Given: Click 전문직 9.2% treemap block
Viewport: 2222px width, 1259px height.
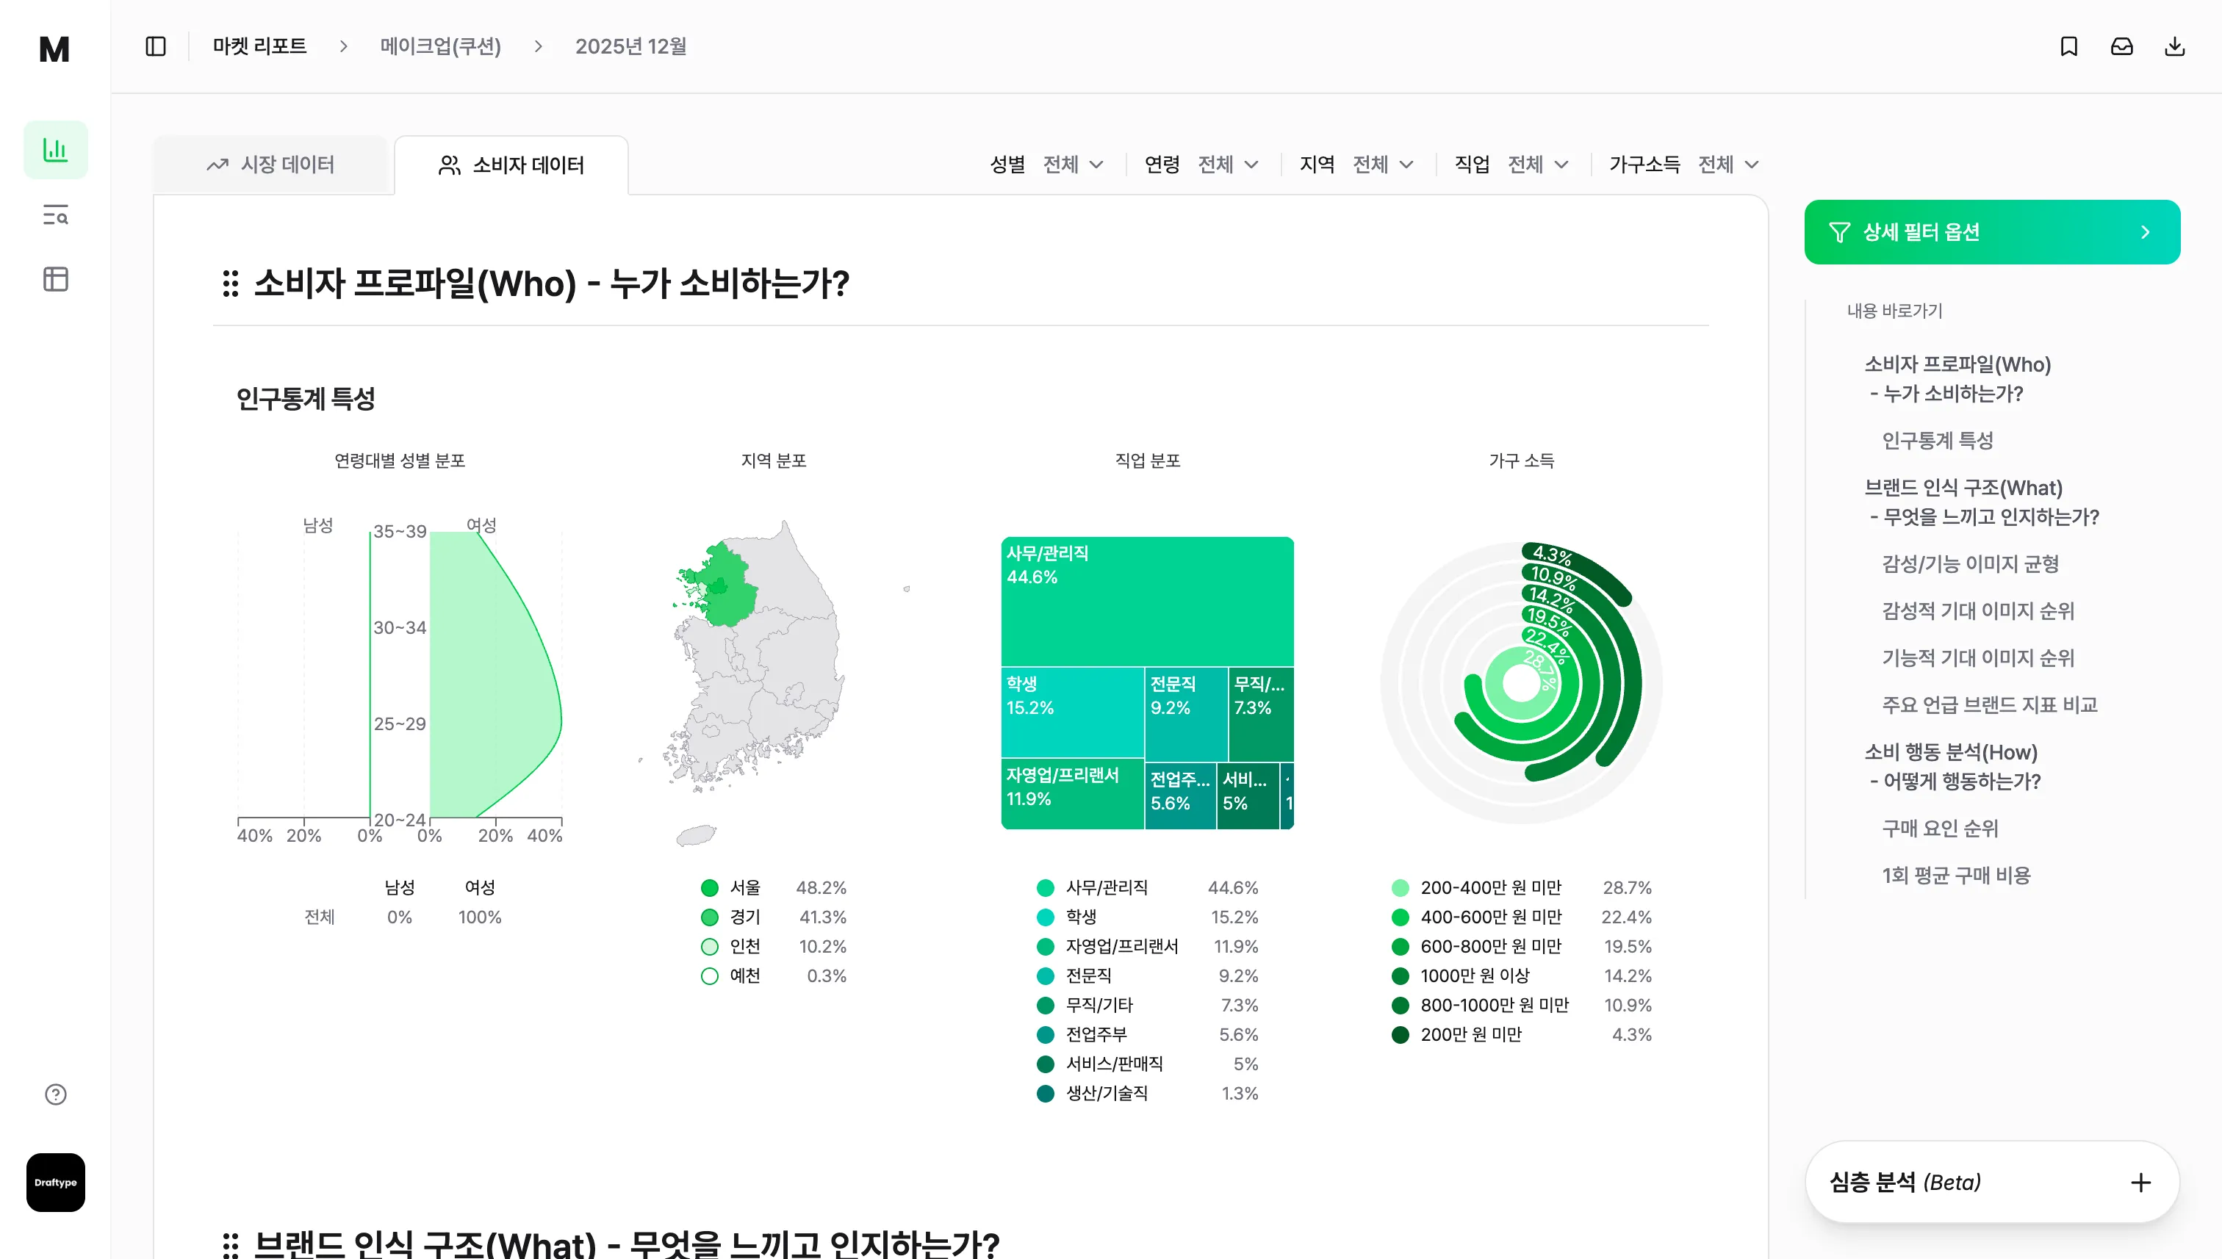Looking at the screenshot, I should click(1186, 714).
